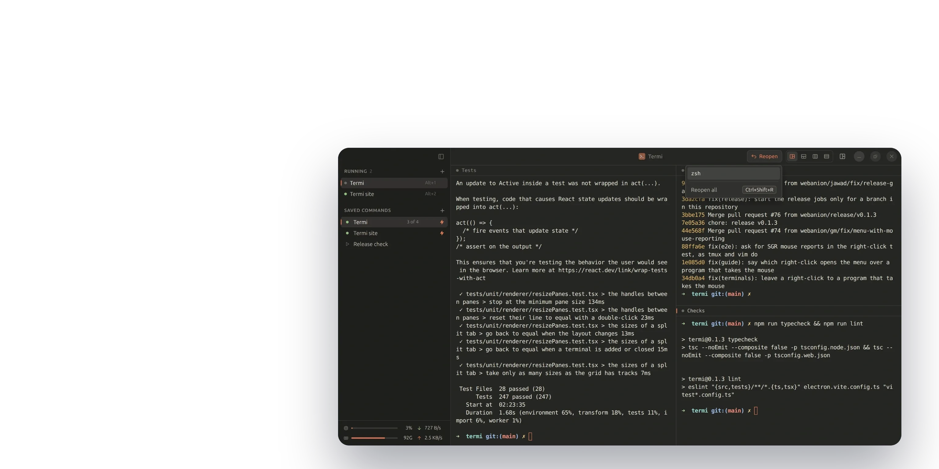Image resolution: width=939 pixels, height=469 pixels.
Task: Switch to running Termi site (Alt+2)
Action: [394, 194]
